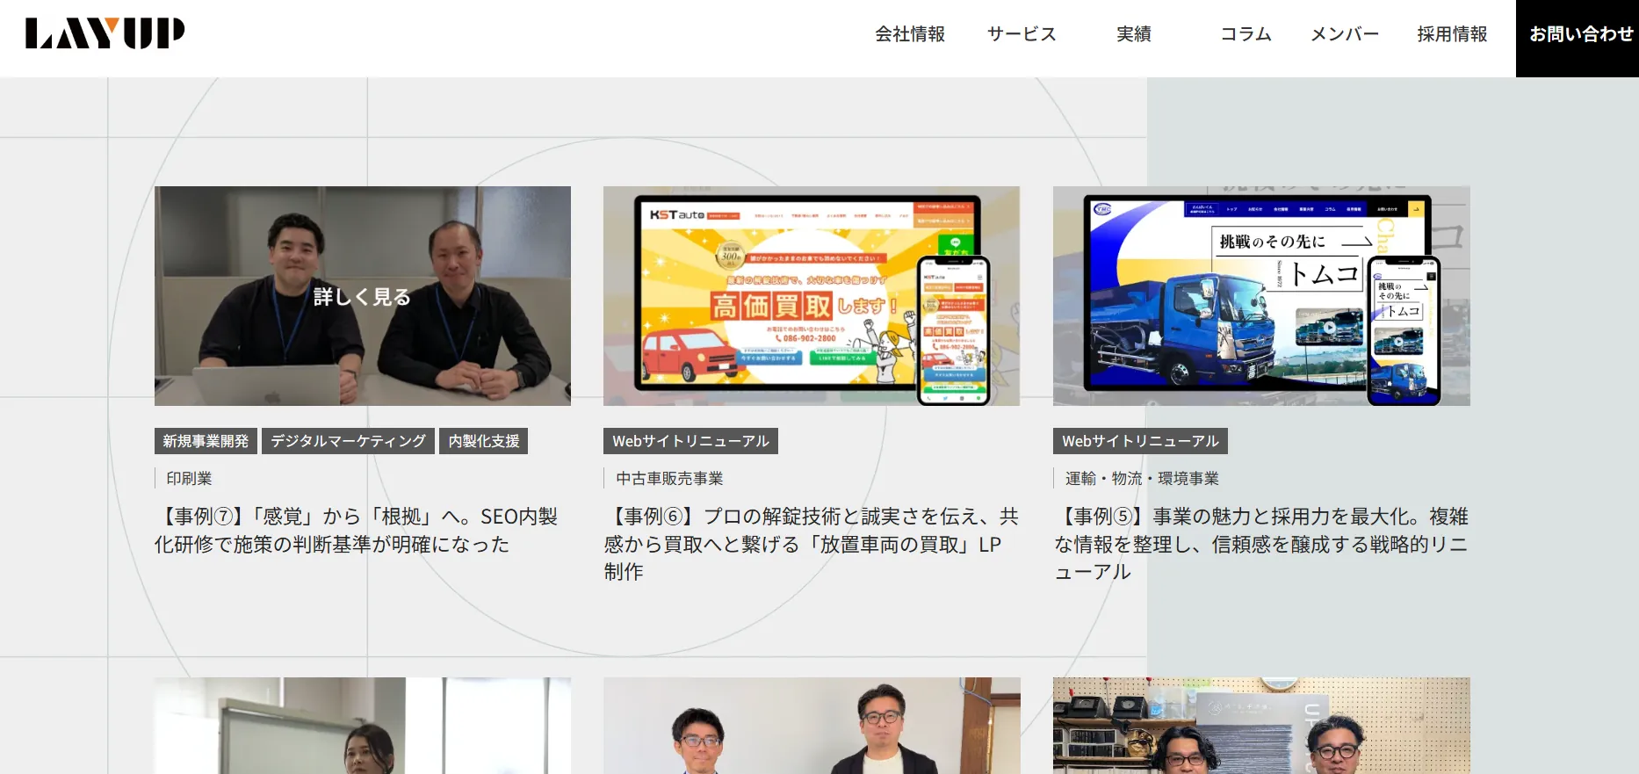Viewport: 1639px width, 774px height.
Task: Open the 会社情報 menu item
Action: (910, 34)
